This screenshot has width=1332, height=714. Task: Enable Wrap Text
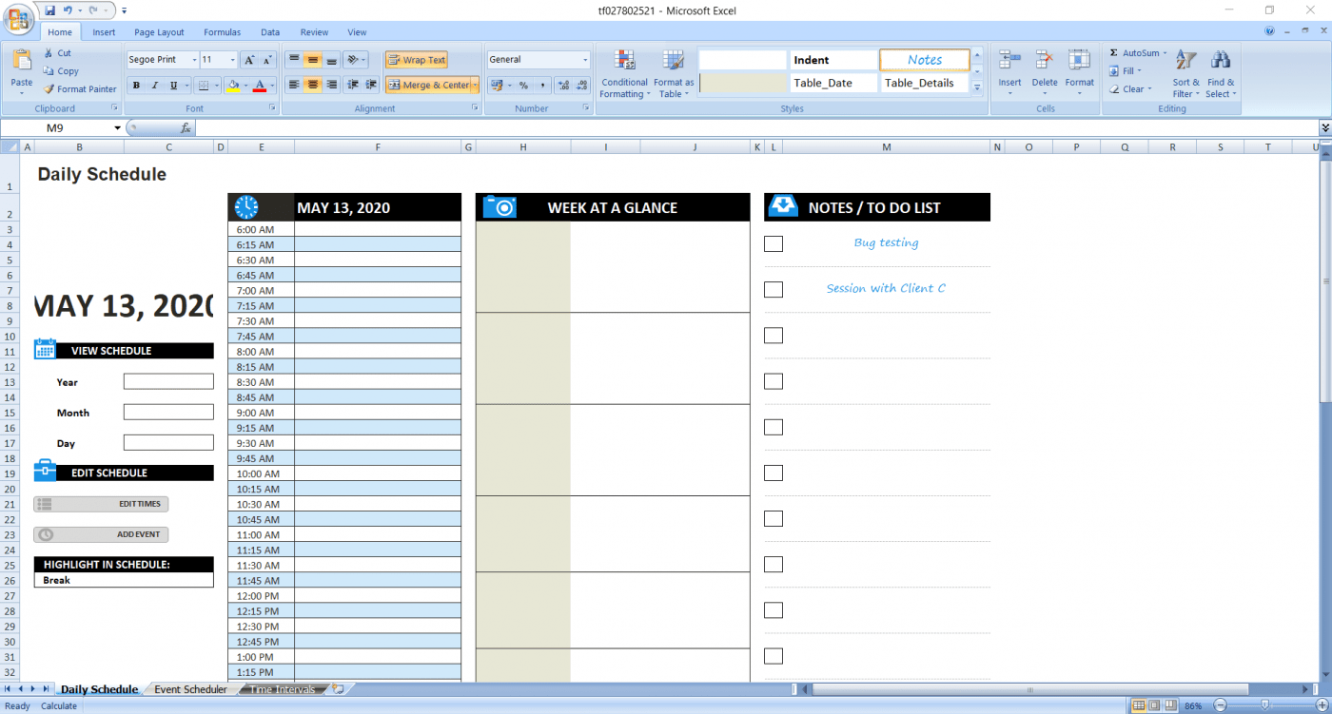[x=416, y=59]
